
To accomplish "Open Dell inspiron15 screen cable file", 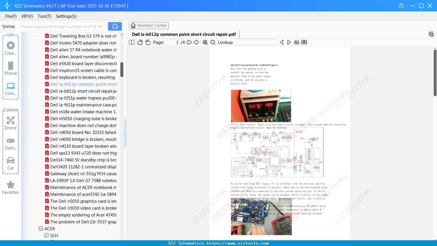I will (83, 71).
